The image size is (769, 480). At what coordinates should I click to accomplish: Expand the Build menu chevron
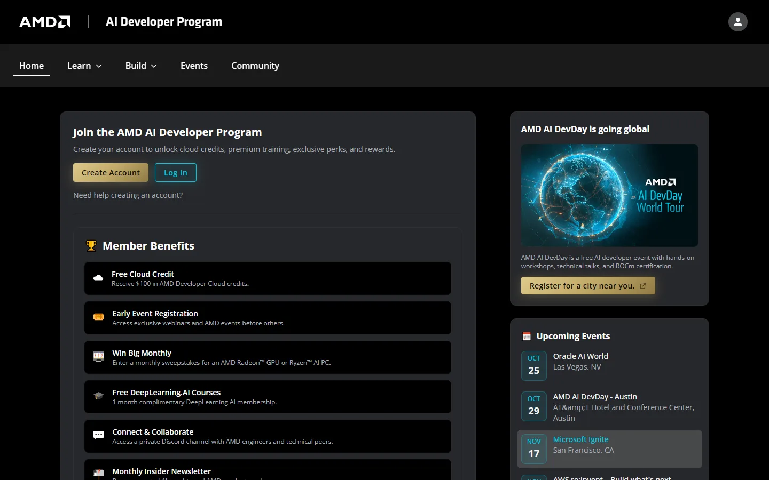click(154, 66)
